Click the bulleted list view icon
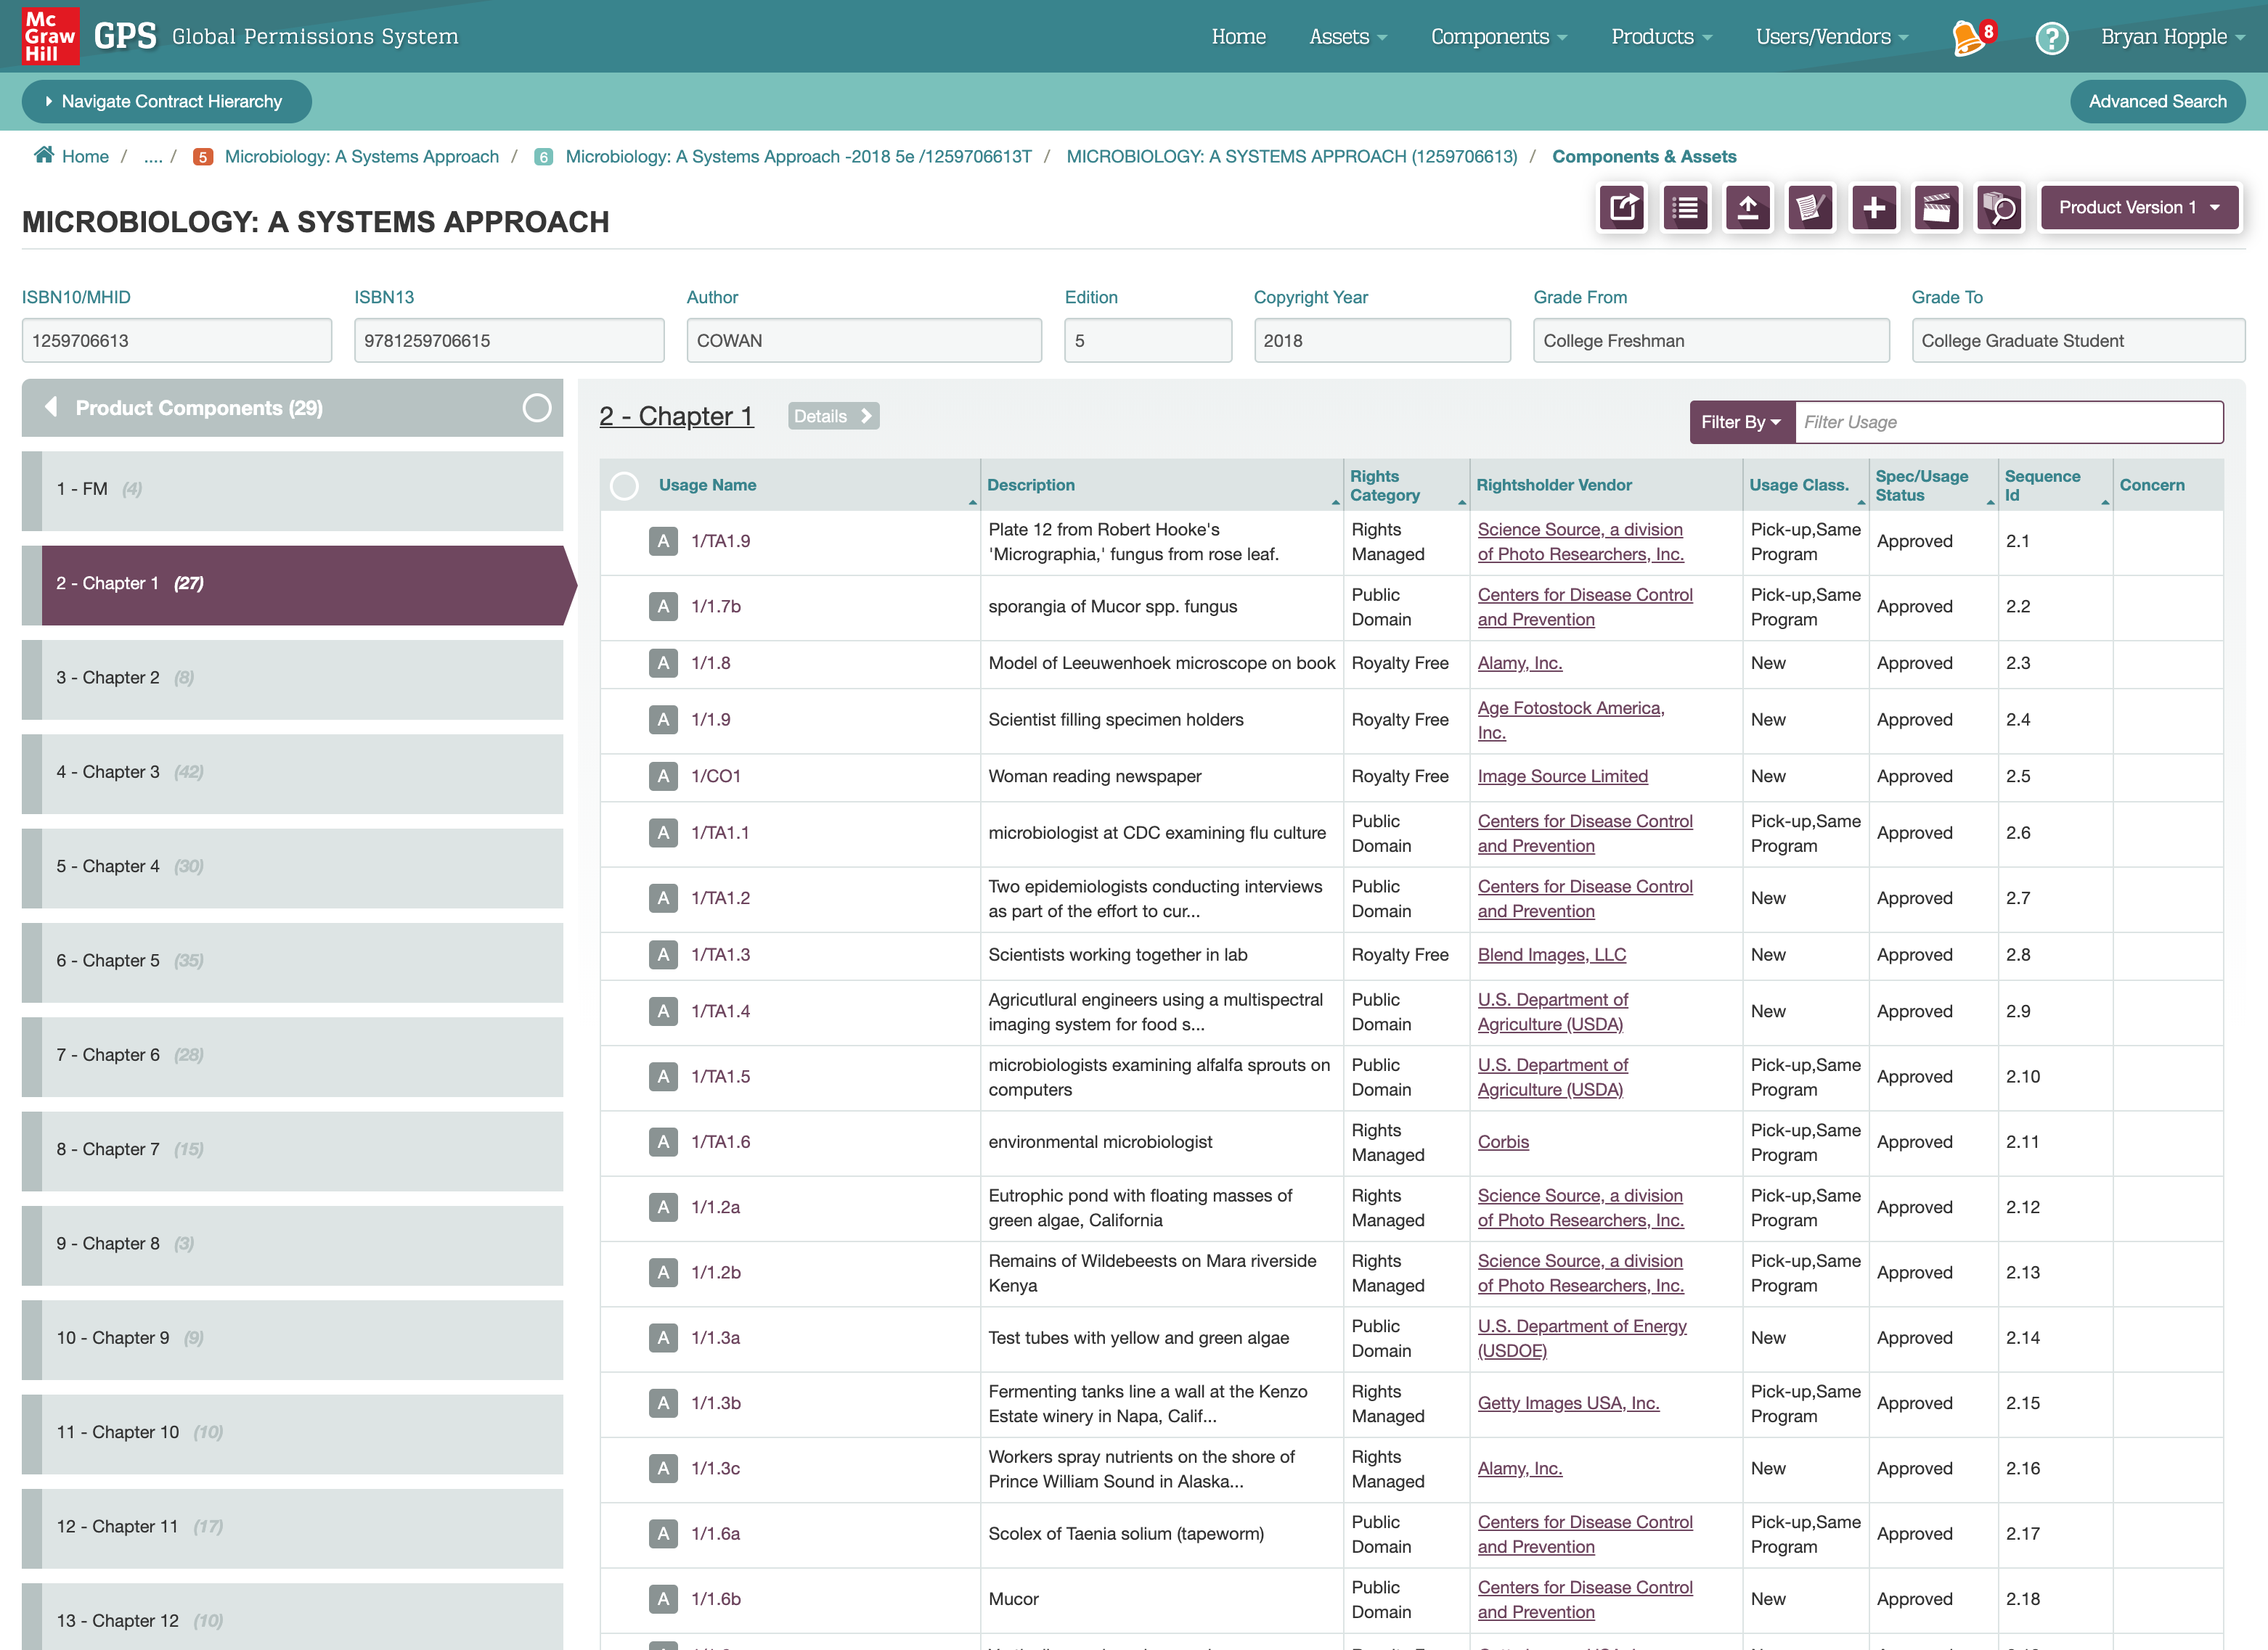This screenshot has width=2268, height=1650. pos(1685,208)
